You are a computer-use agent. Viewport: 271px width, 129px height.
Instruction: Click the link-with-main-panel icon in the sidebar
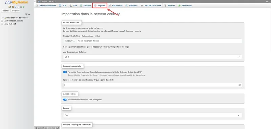29,14
